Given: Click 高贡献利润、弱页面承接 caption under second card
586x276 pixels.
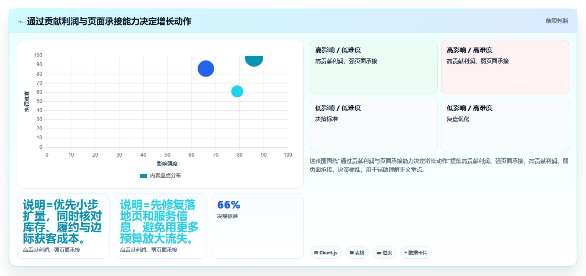Looking at the screenshot, I should tap(148, 250).
